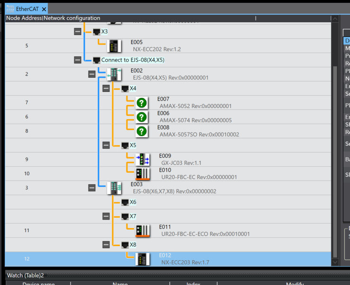Screen dimensions: 350x285
Task: Select the E009 GX-JC03 junction slave icon
Action: [143, 160]
